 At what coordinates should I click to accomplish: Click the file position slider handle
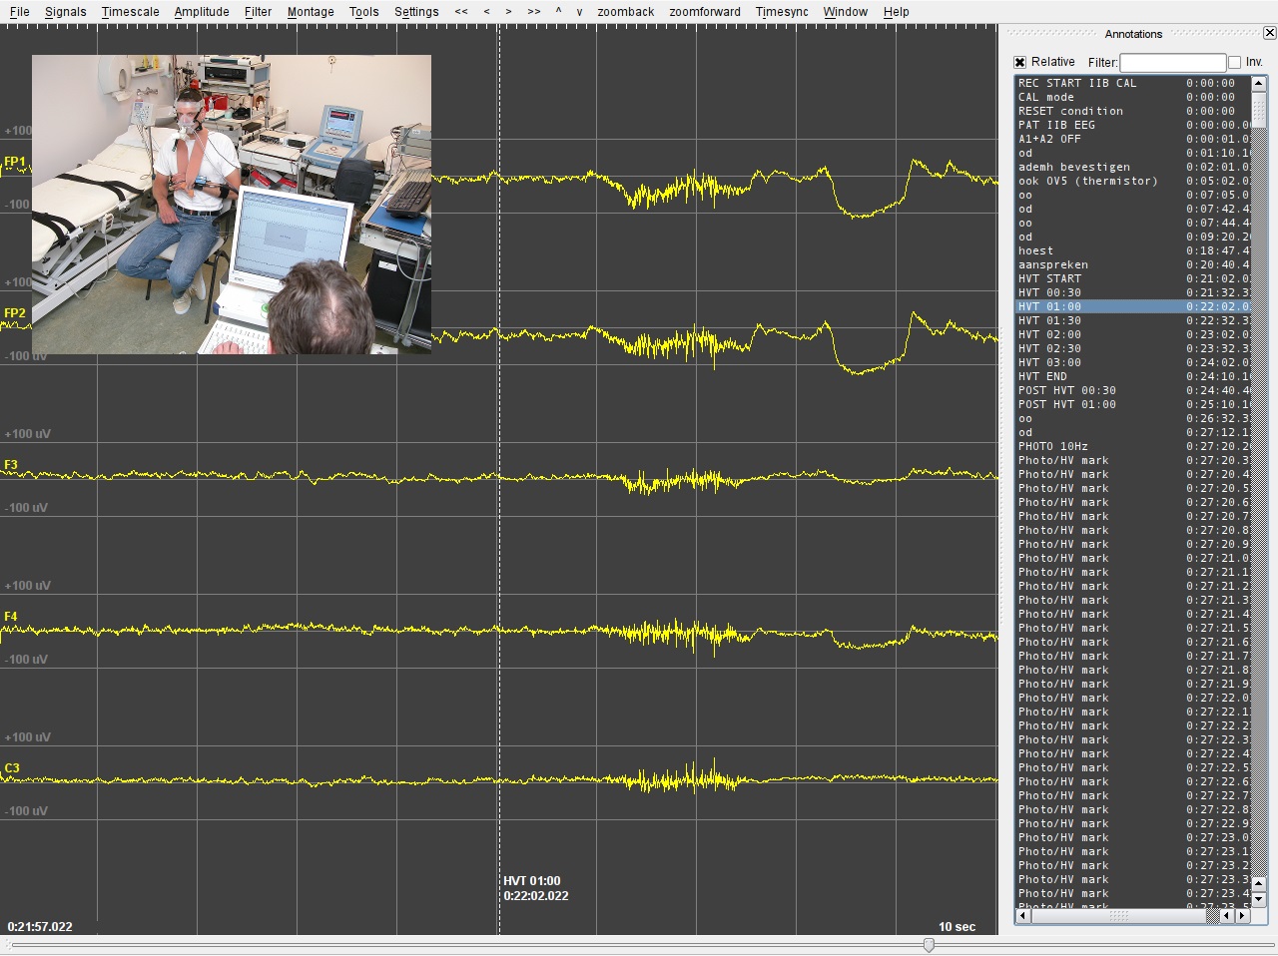point(929,945)
